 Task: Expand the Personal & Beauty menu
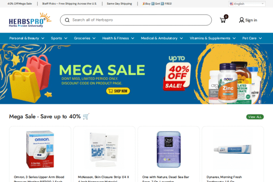pos(27,38)
